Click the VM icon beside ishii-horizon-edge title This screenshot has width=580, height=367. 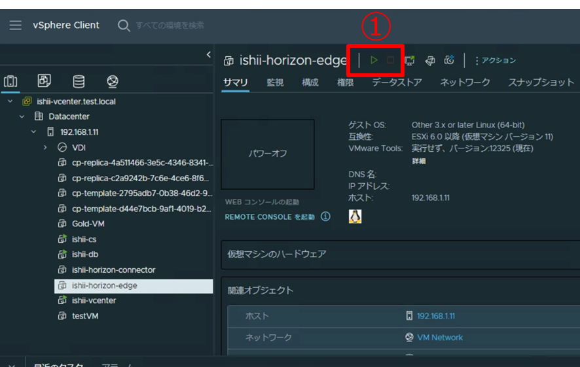228,61
